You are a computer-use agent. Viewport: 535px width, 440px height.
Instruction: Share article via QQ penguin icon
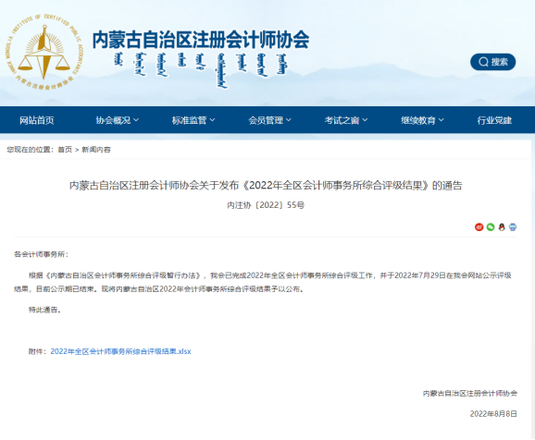tap(502, 227)
